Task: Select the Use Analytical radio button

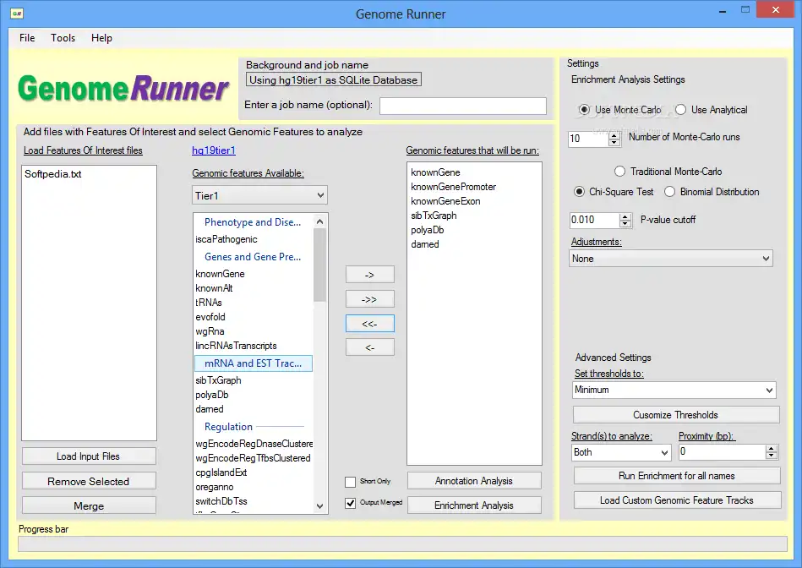Action: (680, 110)
